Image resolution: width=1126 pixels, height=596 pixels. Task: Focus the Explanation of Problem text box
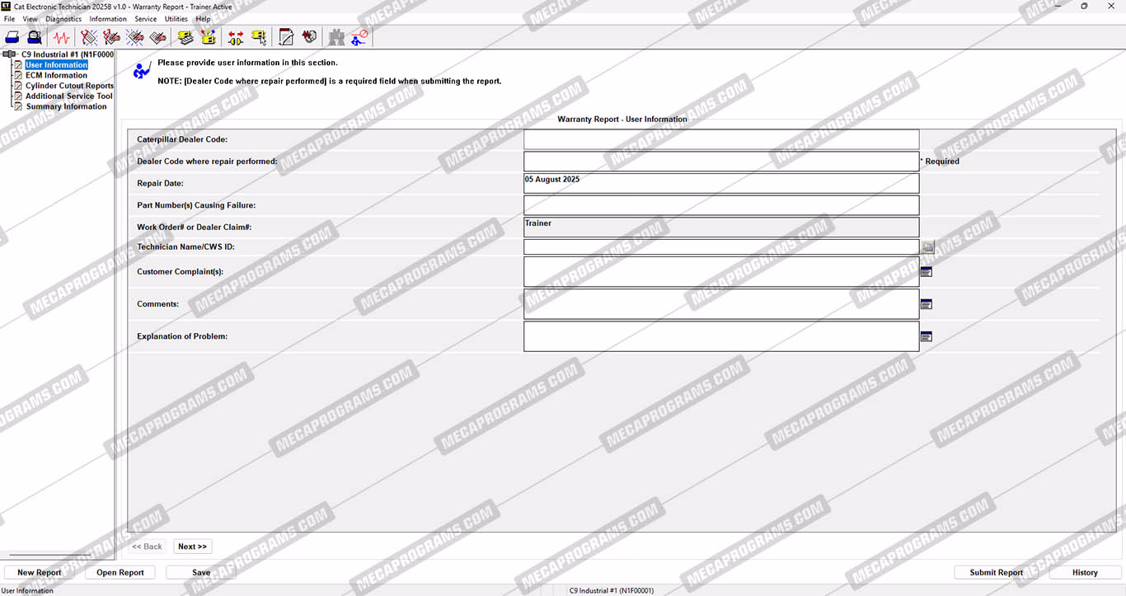tap(721, 336)
